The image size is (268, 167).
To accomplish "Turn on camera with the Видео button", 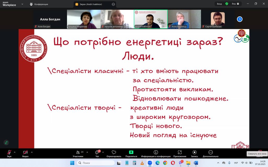I will click(25, 153).
